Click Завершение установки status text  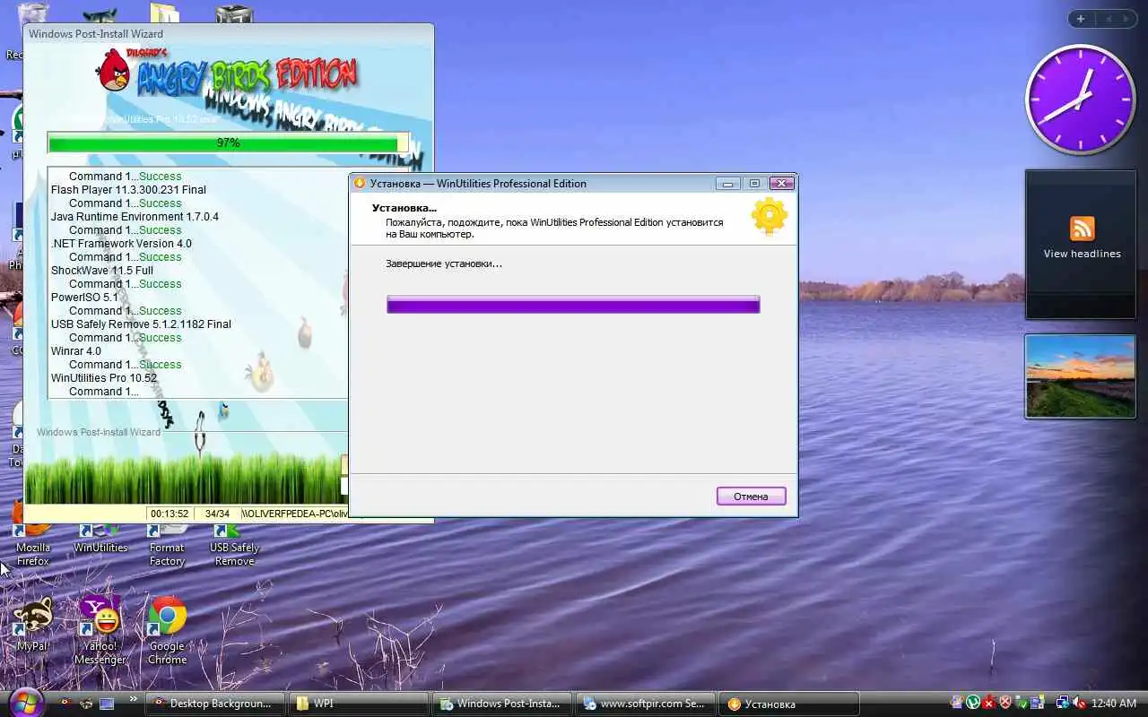pyautogui.click(x=444, y=264)
